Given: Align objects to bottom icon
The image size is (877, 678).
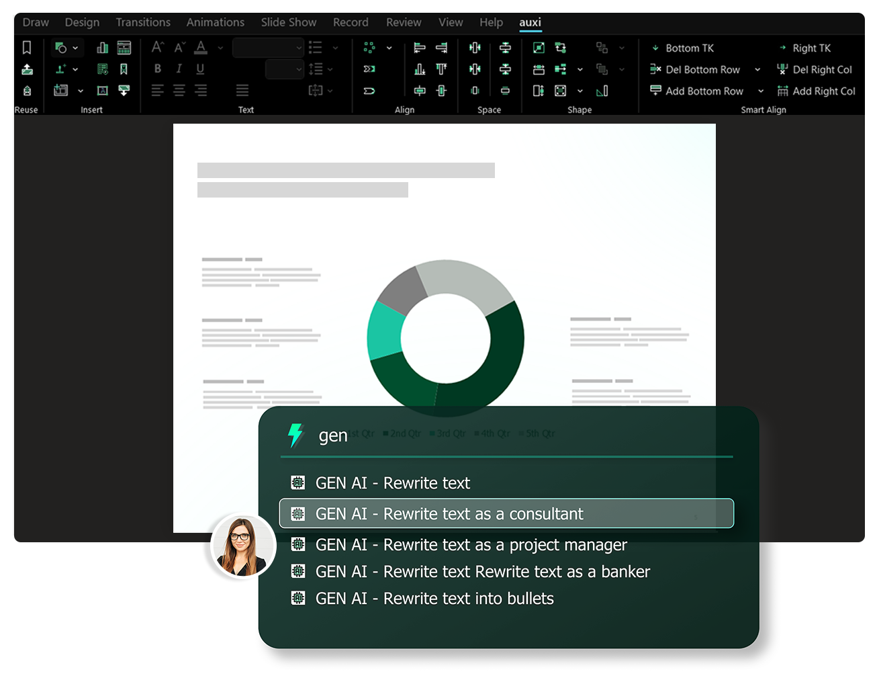Looking at the screenshot, I should pos(420,69).
